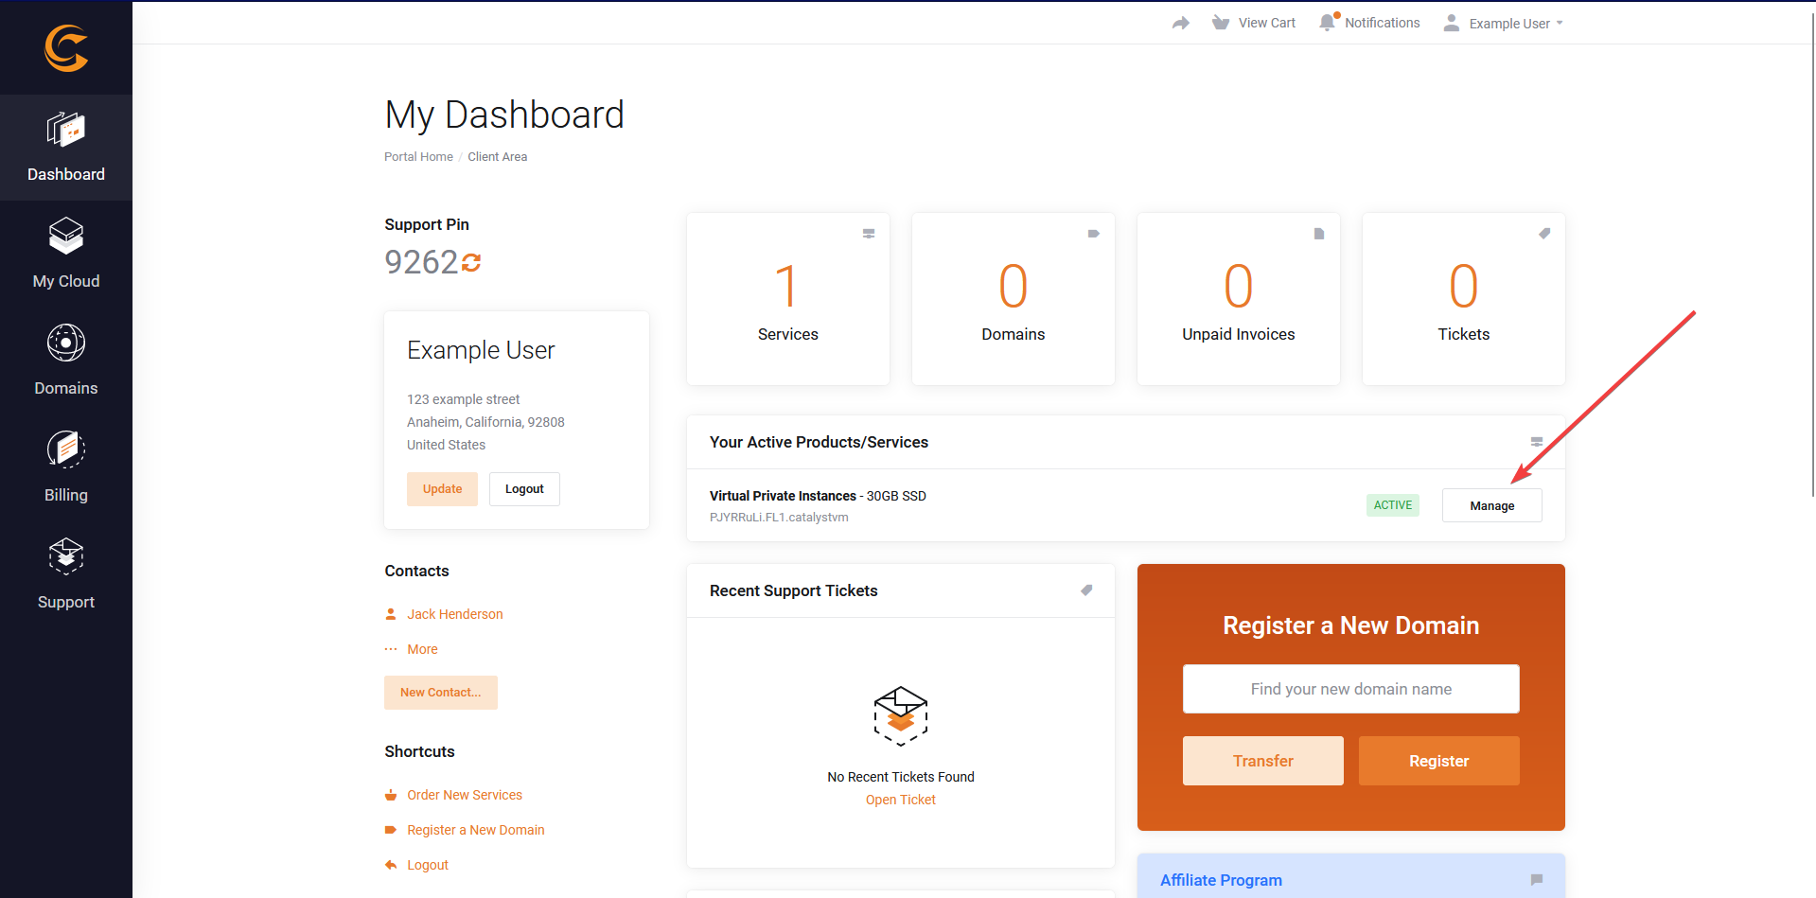Go to Domains in the sidebar
Image resolution: width=1816 pixels, height=898 pixels.
point(66,361)
